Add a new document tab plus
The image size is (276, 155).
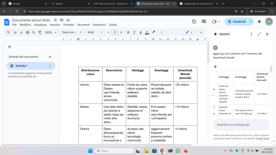[x=50, y=57]
